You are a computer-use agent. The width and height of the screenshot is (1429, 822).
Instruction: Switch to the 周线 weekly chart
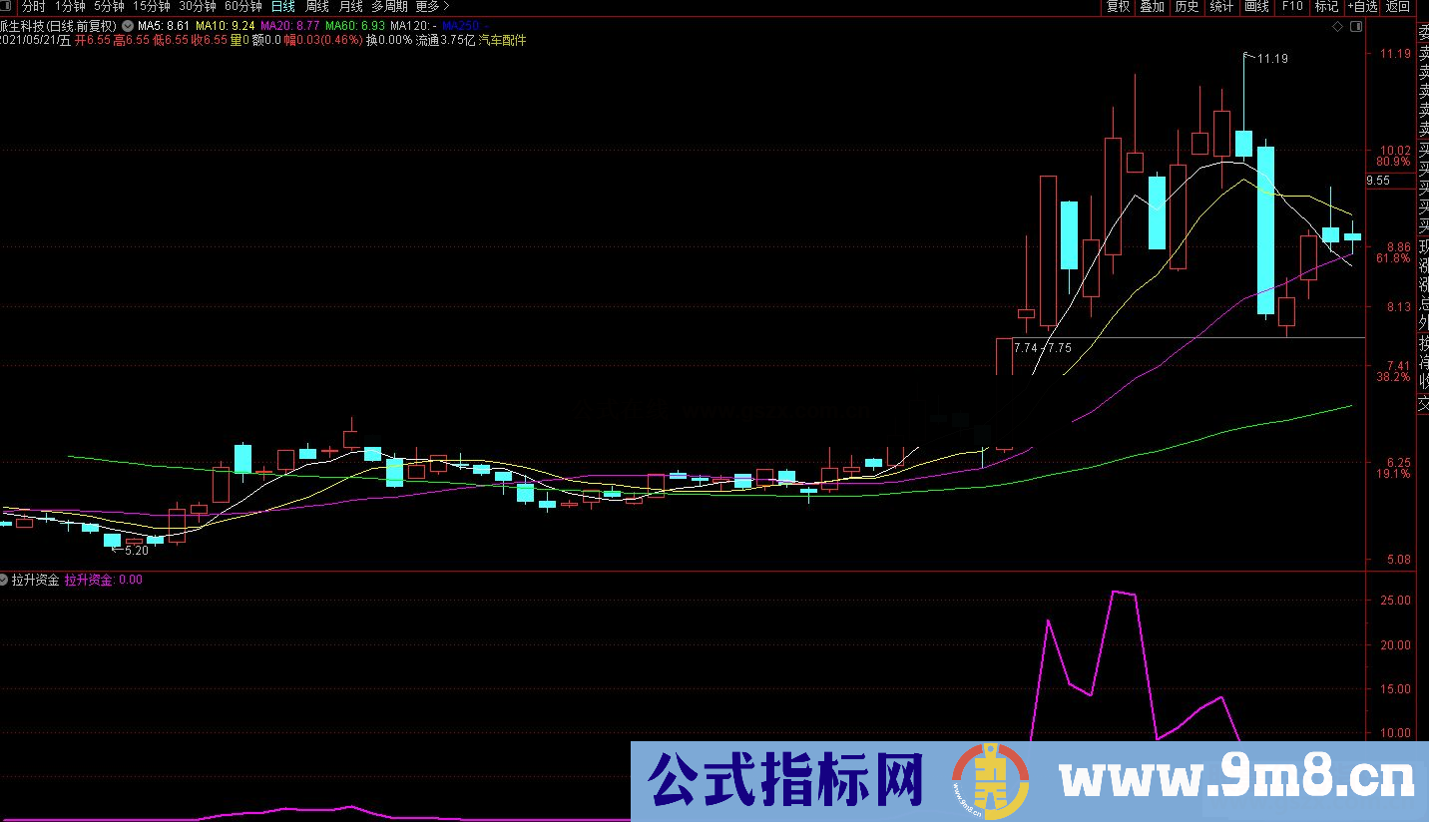tap(314, 7)
